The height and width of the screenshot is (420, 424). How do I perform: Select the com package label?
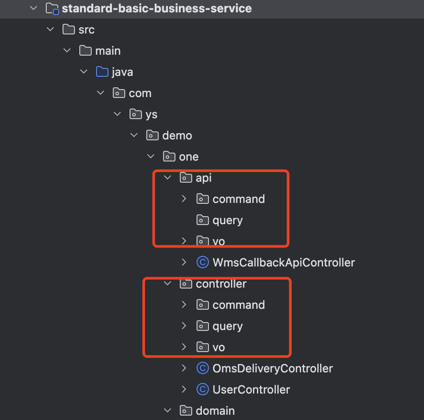pyautogui.click(x=140, y=94)
